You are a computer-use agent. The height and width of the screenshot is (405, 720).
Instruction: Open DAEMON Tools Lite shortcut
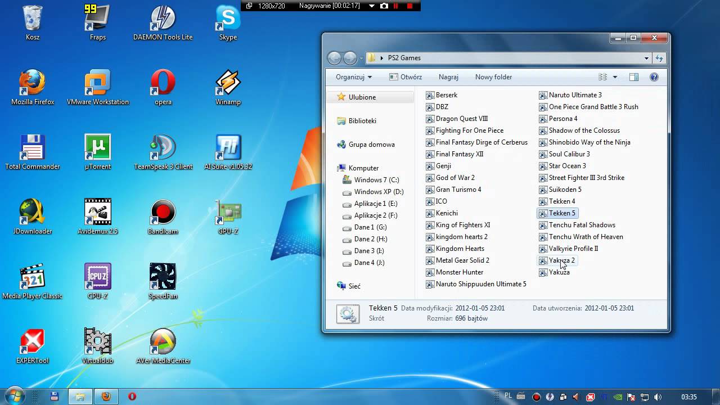click(x=163, y=23)
